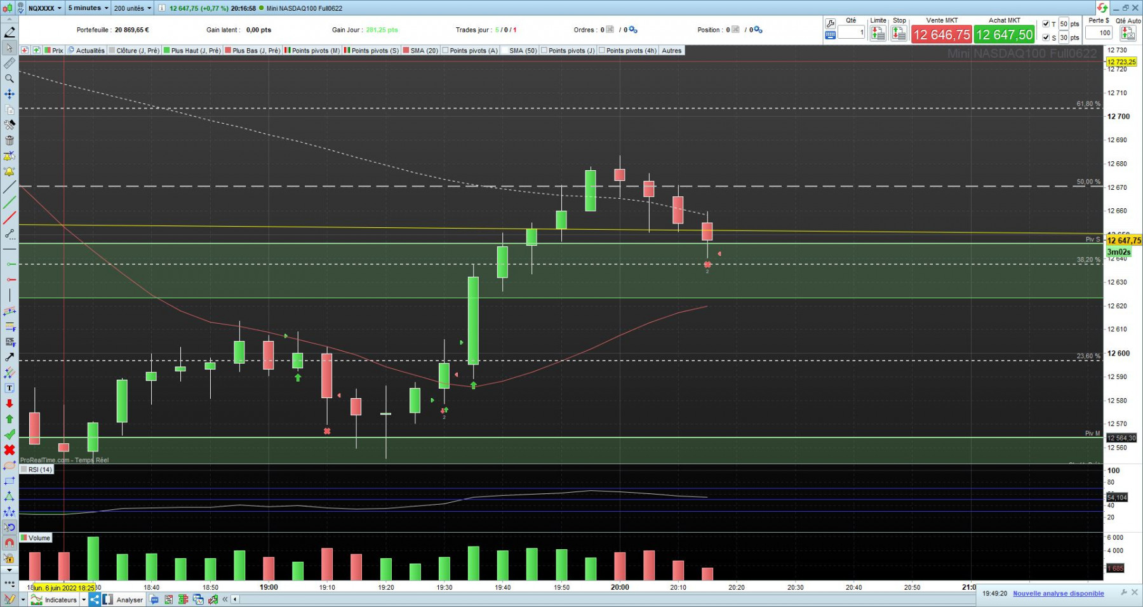Viewport: 1143px width, 607px height.
Task: Click the Stop order icon
Action: (899, 34)
